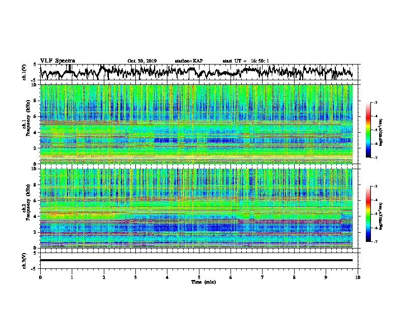The width and height of the screenshot is (403, 311).
Task: Click the ch.2 spectrogram color scale bar
Action: 368,214
